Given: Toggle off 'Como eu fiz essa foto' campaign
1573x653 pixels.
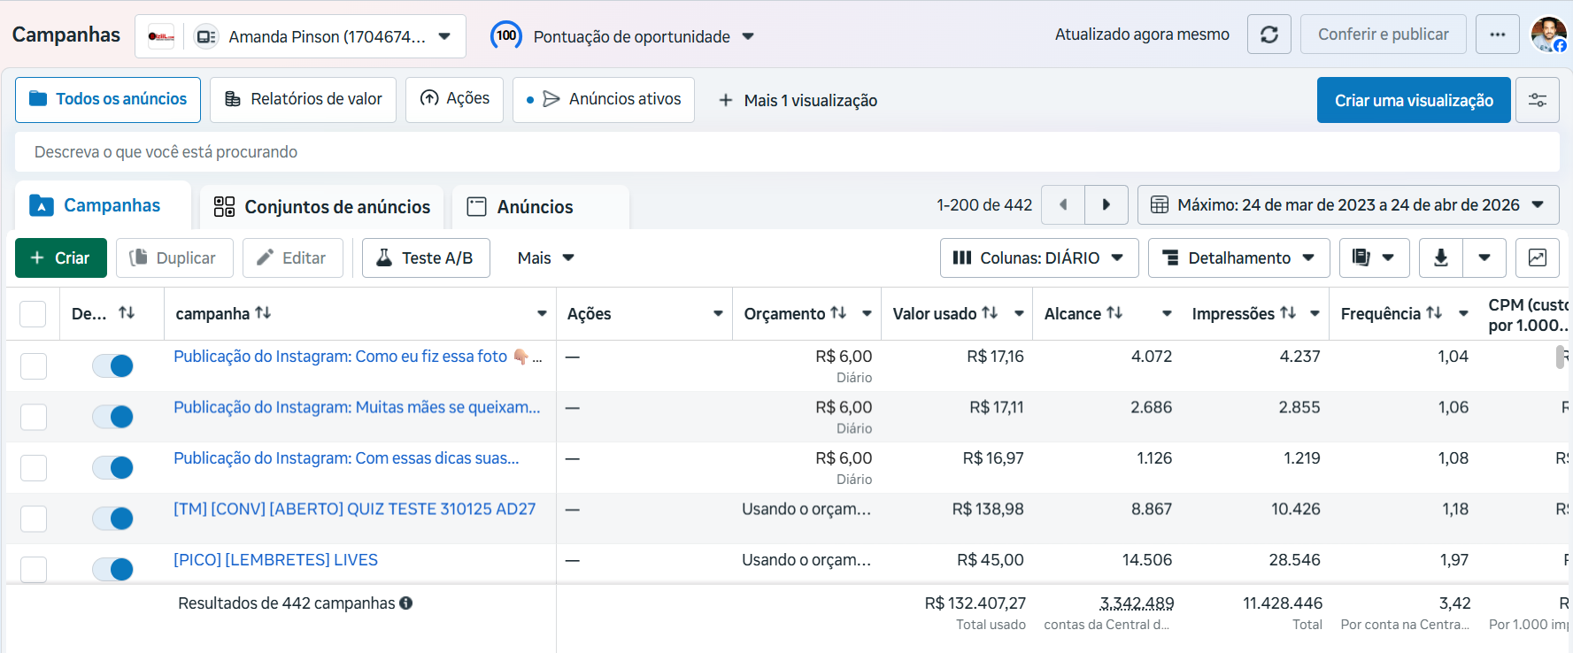Looking at the screenshot, I should 112,365.
